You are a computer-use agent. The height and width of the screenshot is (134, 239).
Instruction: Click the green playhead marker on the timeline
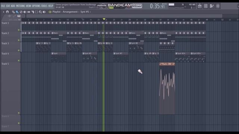click(104, 19)
